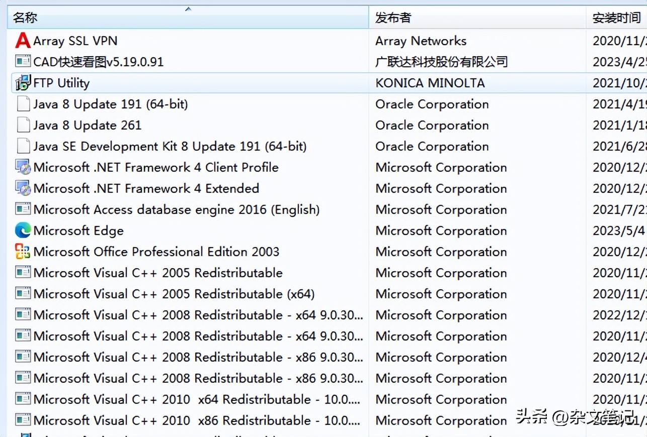
Task: Click the .NET Framework 4 Client Profile icon
Action: 23,167
